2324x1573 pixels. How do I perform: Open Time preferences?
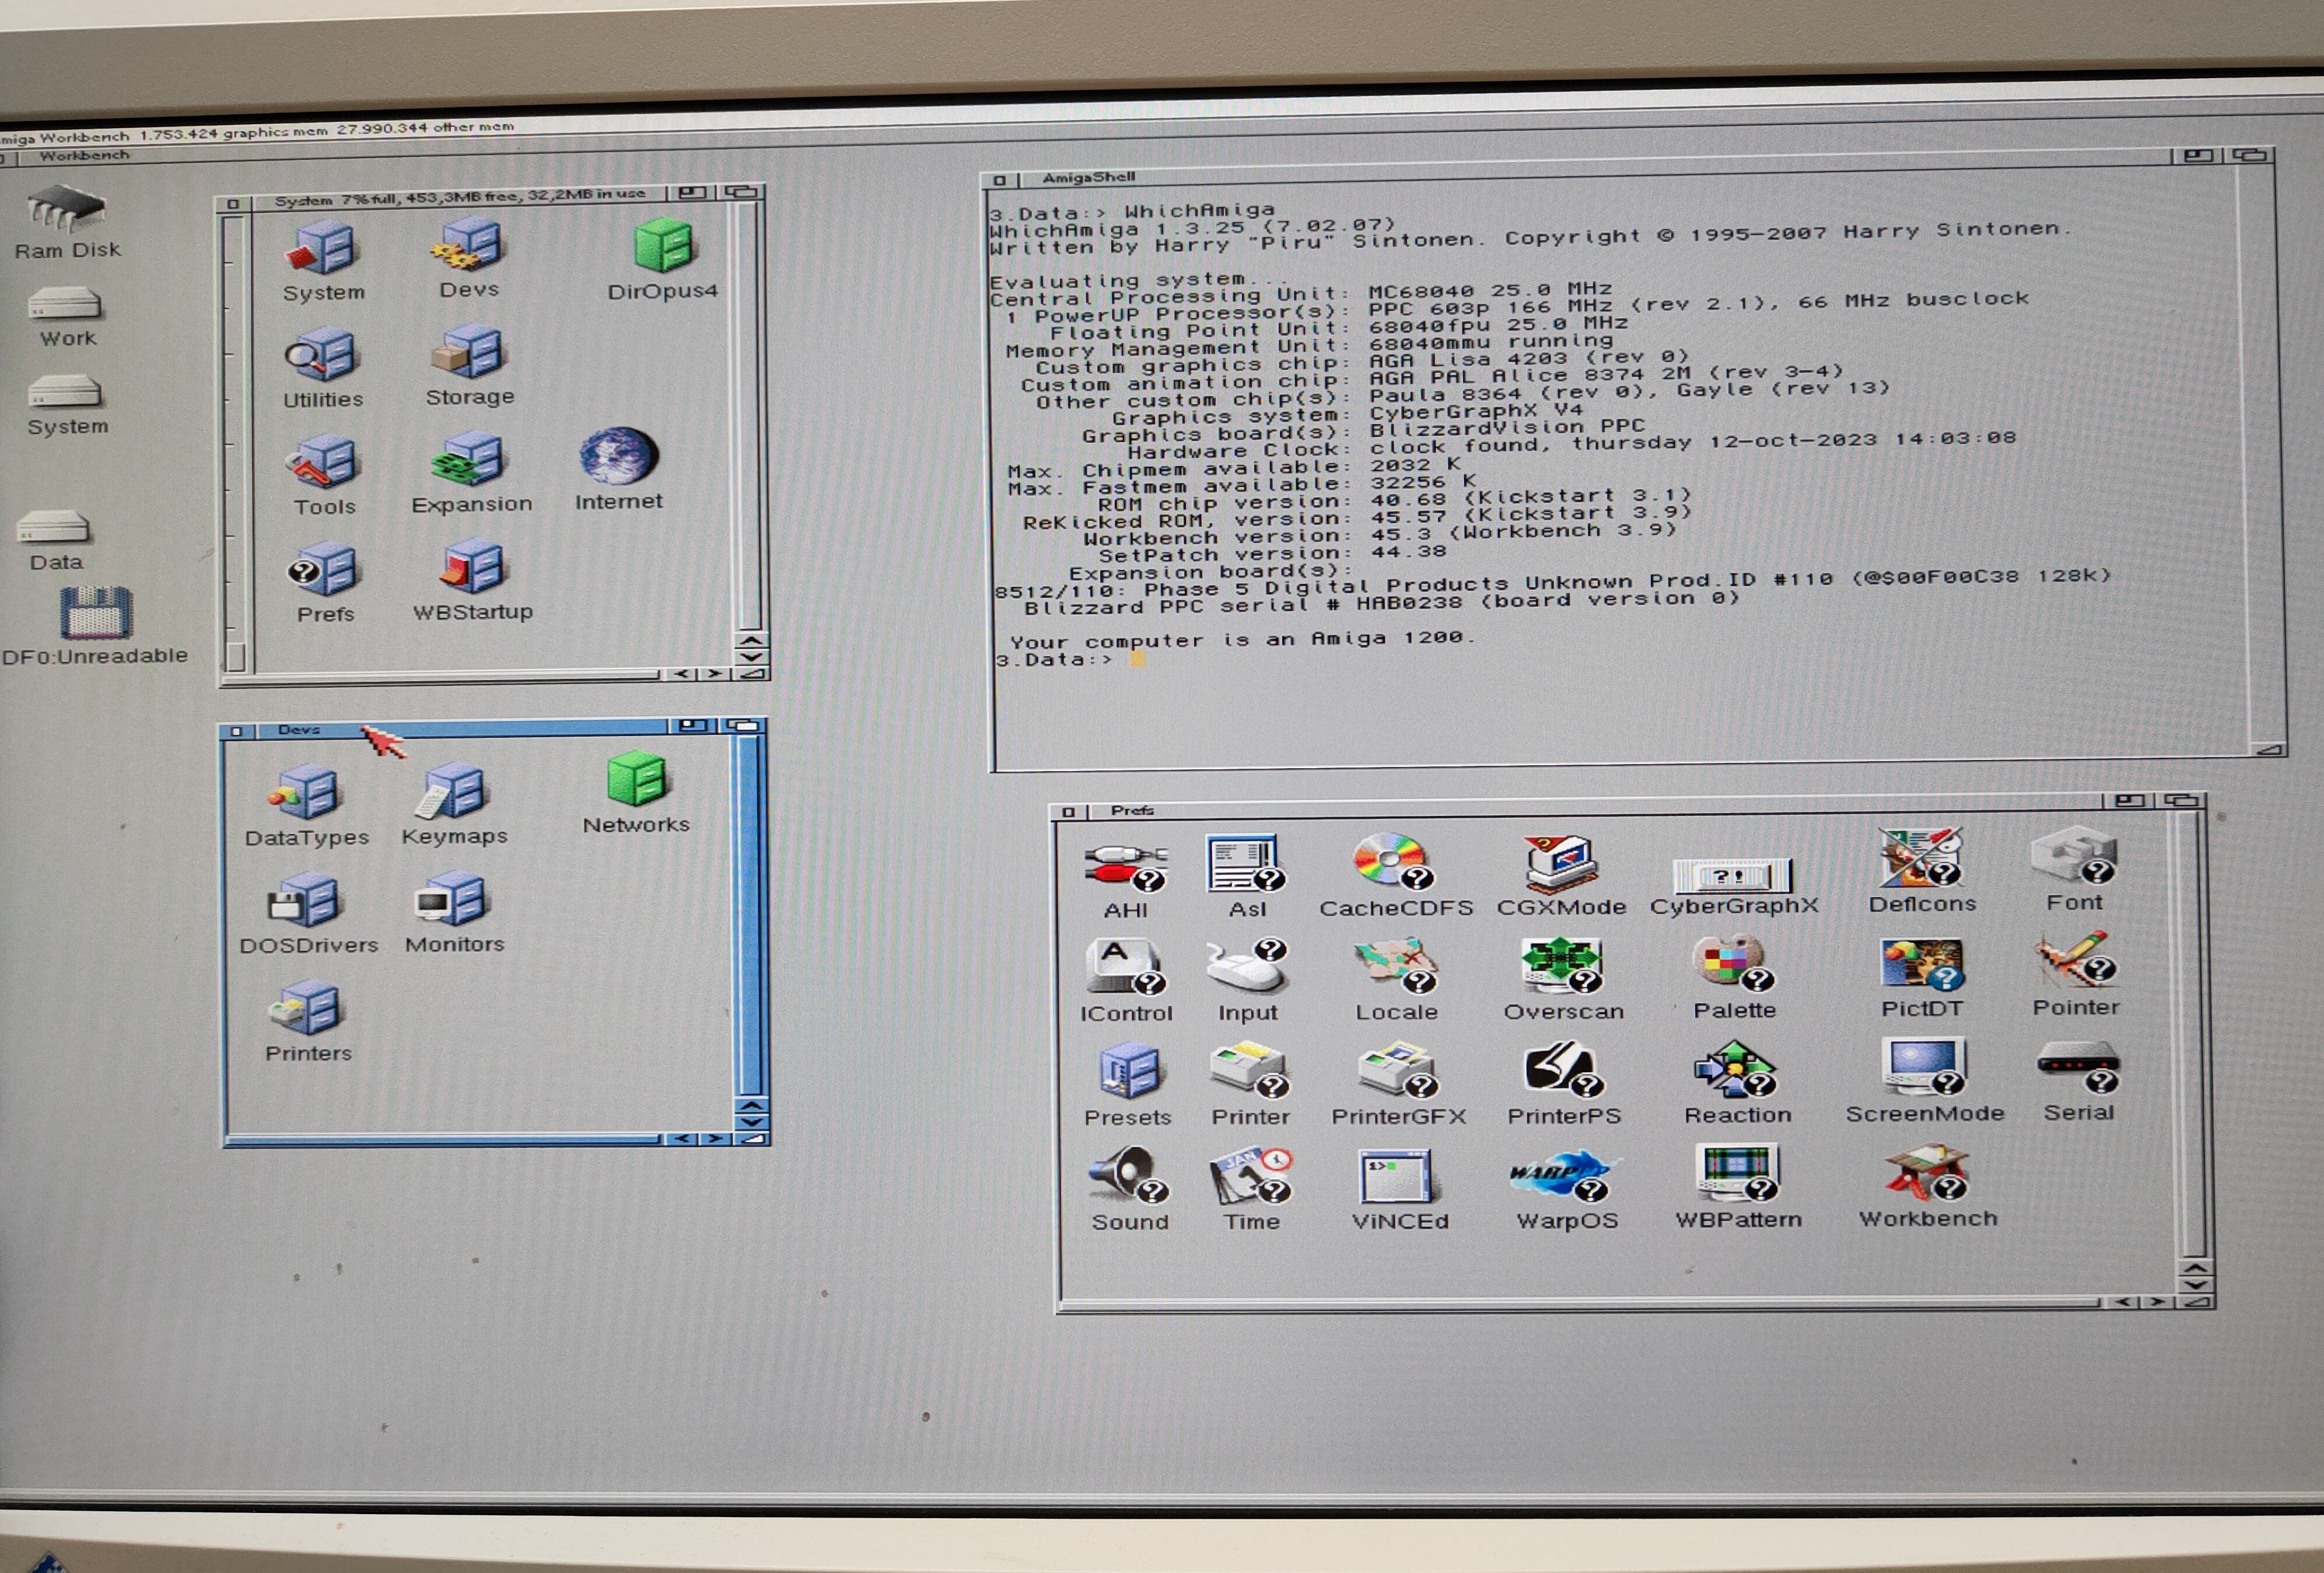tap(1250, 1176)
